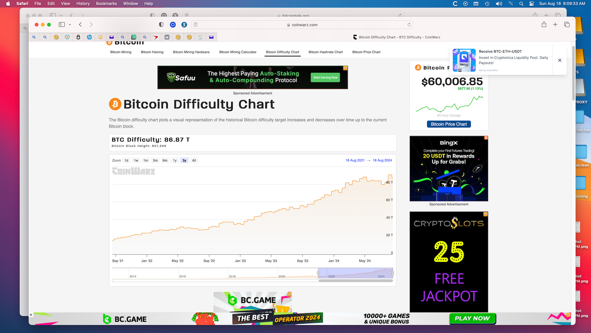Go to Bitcoin Mining Calculator tab
The height and width of the screenshot is (333, 591).
(238, 52)
